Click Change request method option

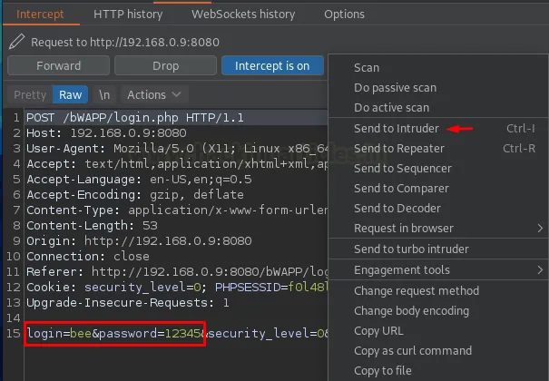416,290
